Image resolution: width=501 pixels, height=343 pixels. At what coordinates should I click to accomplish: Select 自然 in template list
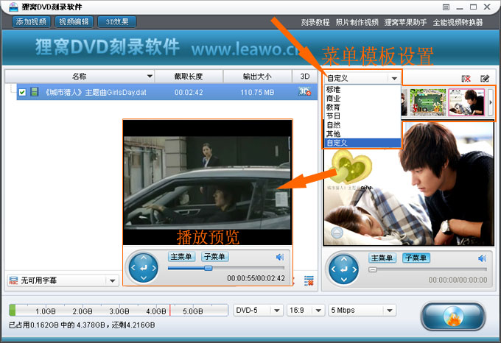click(x=362, y=125)
